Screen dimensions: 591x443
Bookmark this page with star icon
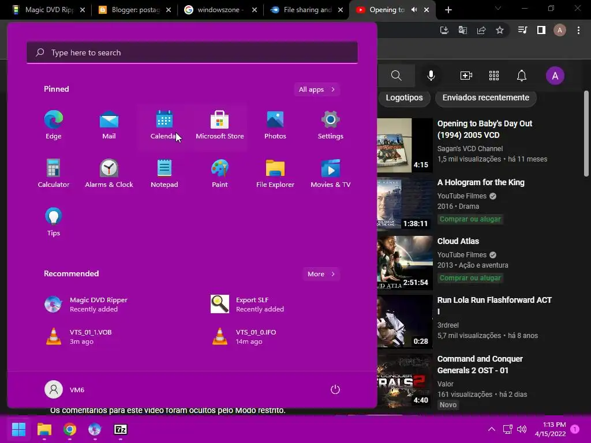point(500,30)
